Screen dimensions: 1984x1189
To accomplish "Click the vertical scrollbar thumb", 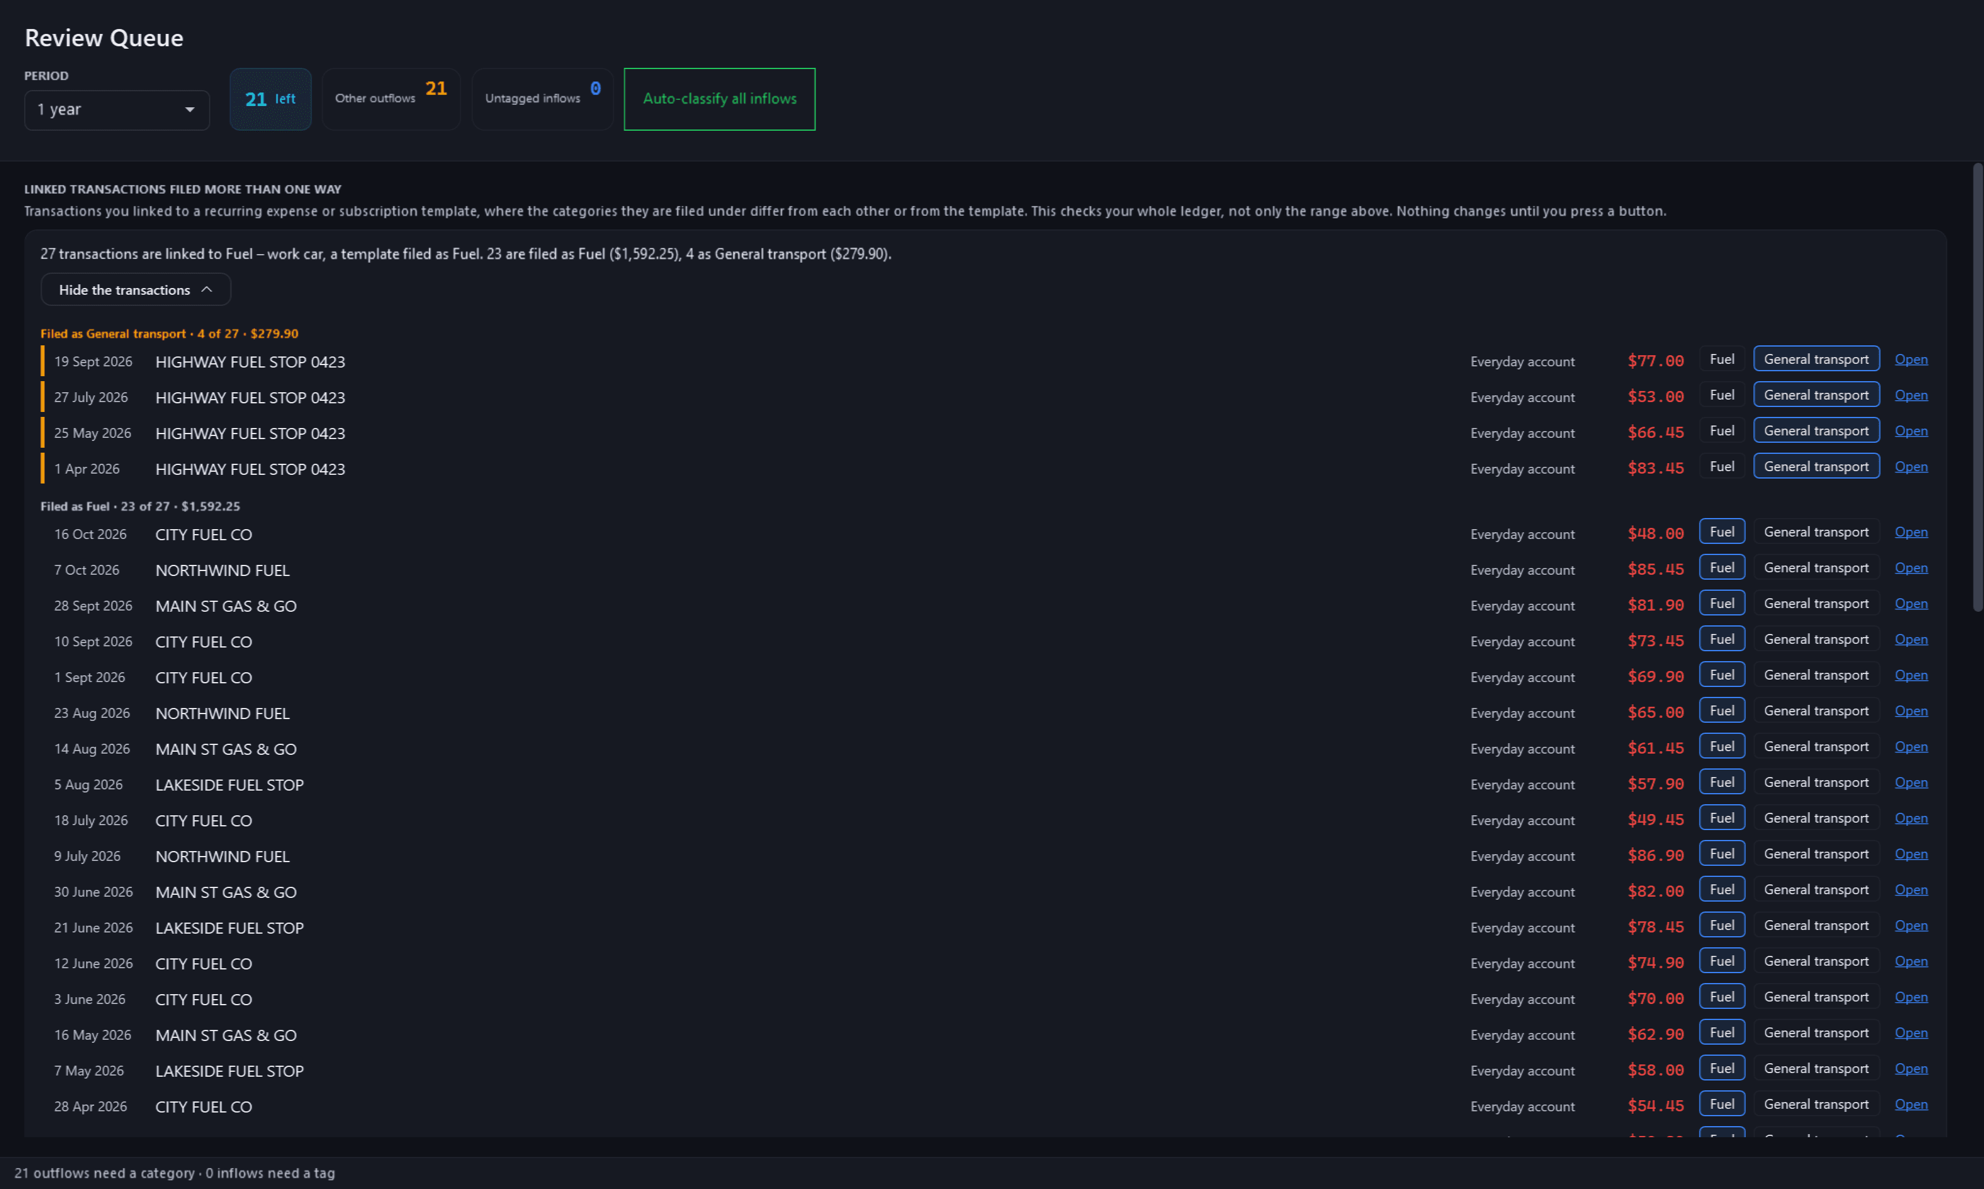I will (x=1977, y=388).
